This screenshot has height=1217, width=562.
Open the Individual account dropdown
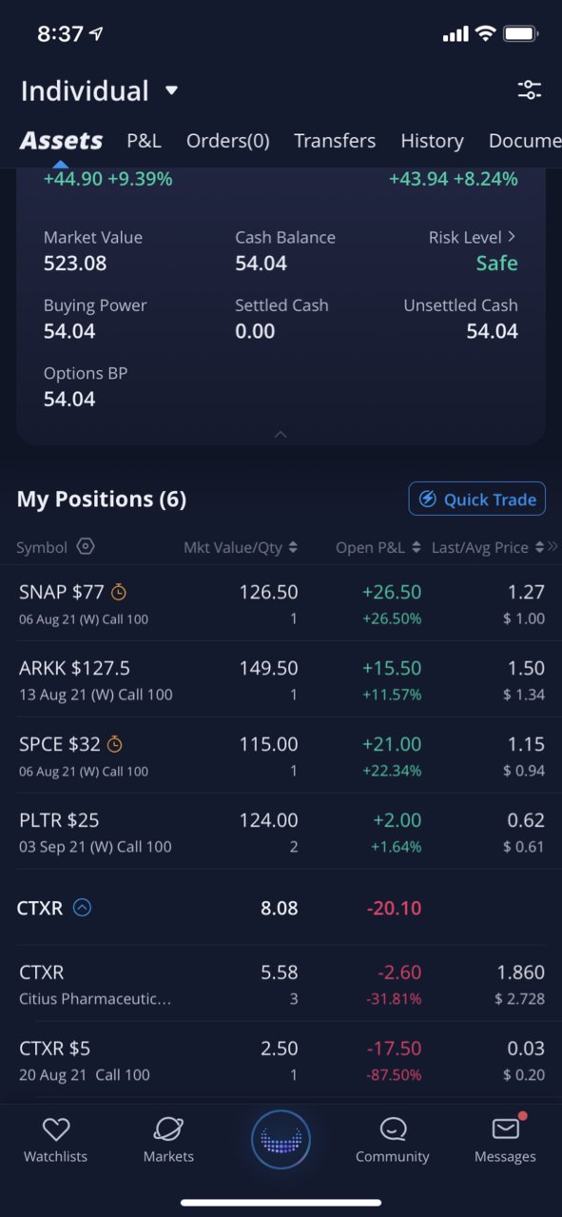point(100,91)
